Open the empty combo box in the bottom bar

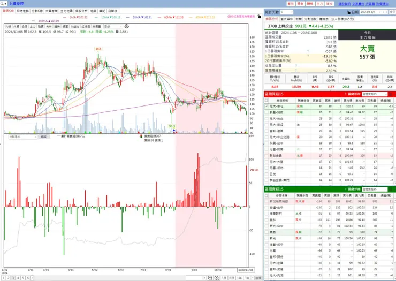196,278
